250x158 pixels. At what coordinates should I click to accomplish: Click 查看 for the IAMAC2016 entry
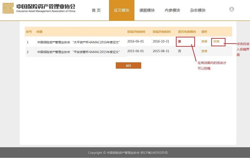tap(204, 42)
